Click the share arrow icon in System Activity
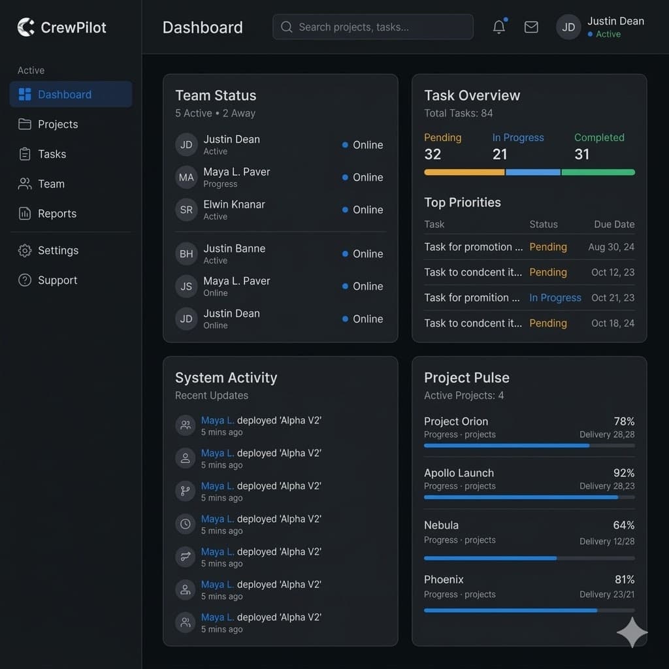 [x=185, y=556]
